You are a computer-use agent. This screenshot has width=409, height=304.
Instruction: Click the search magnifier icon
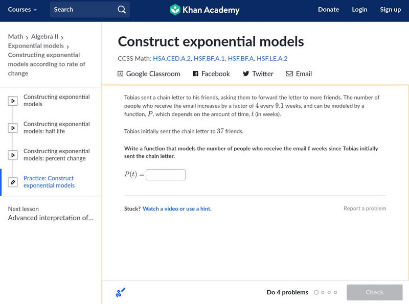(121, 10)
